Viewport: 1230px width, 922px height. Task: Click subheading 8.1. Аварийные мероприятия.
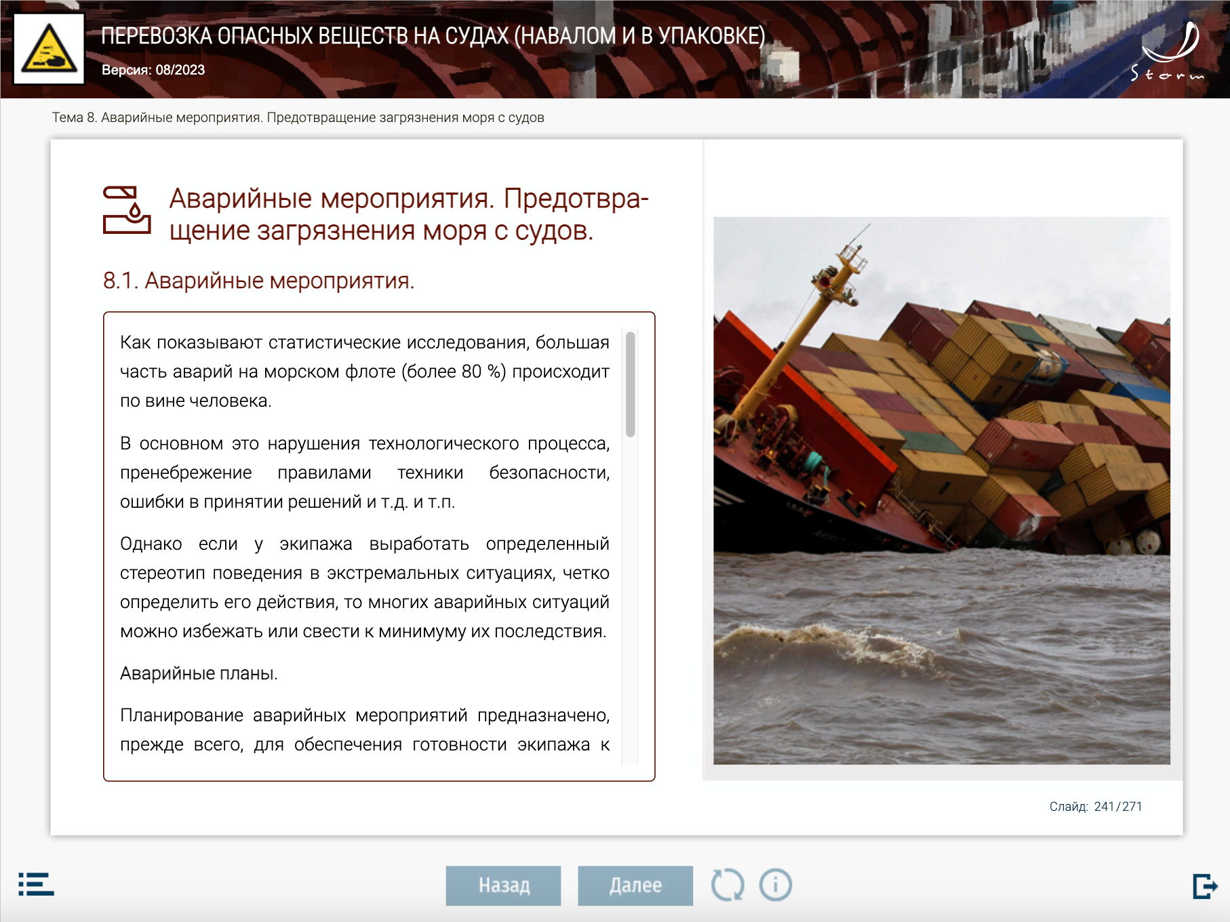coord(258,280)
